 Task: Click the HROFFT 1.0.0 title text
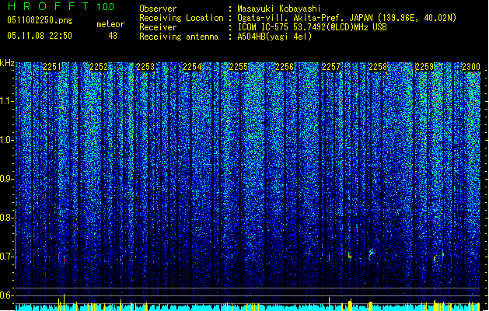pyautogui.click(x=61, y=6)
